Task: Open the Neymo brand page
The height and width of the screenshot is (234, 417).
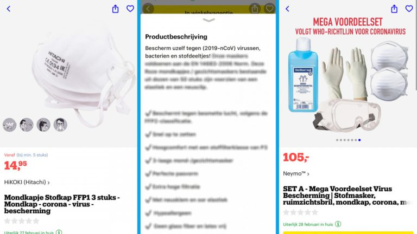Action: (296, 173)
